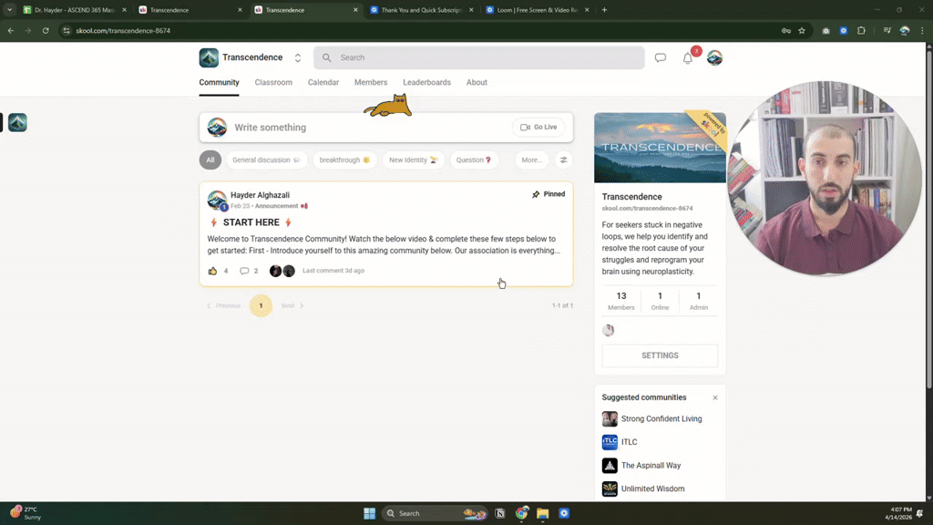Switch to the Loom Free Screen tab

click(x=538, y=9)
